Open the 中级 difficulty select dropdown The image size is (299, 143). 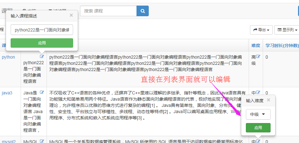click(258, 114)
